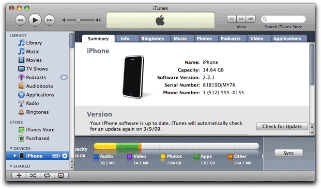The width and height of the screenshot is (321, 189).
Task: Click the capacity value 14.64 GB
Action: pyautogui.click(x=213, y=70)
